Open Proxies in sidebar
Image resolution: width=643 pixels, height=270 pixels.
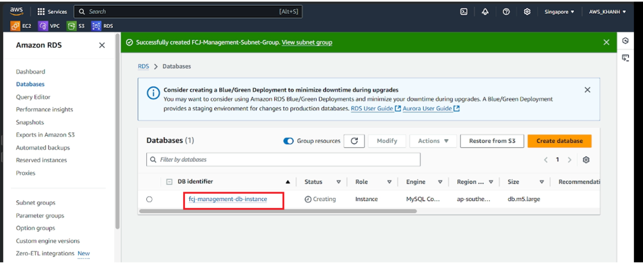click(26, 173)
